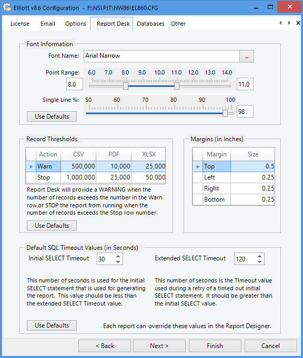303x358 pixels.
Task: Select Stop XLSX cell 50,000
Action: [148, 177]
